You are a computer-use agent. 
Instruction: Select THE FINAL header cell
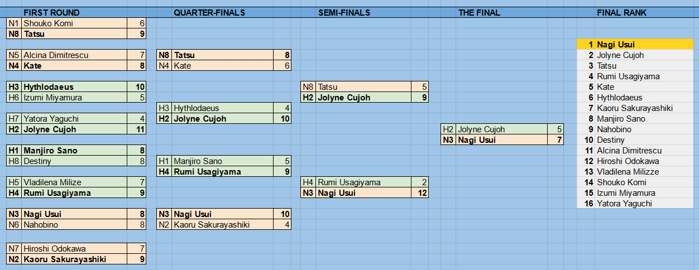[x=479, y=12]
